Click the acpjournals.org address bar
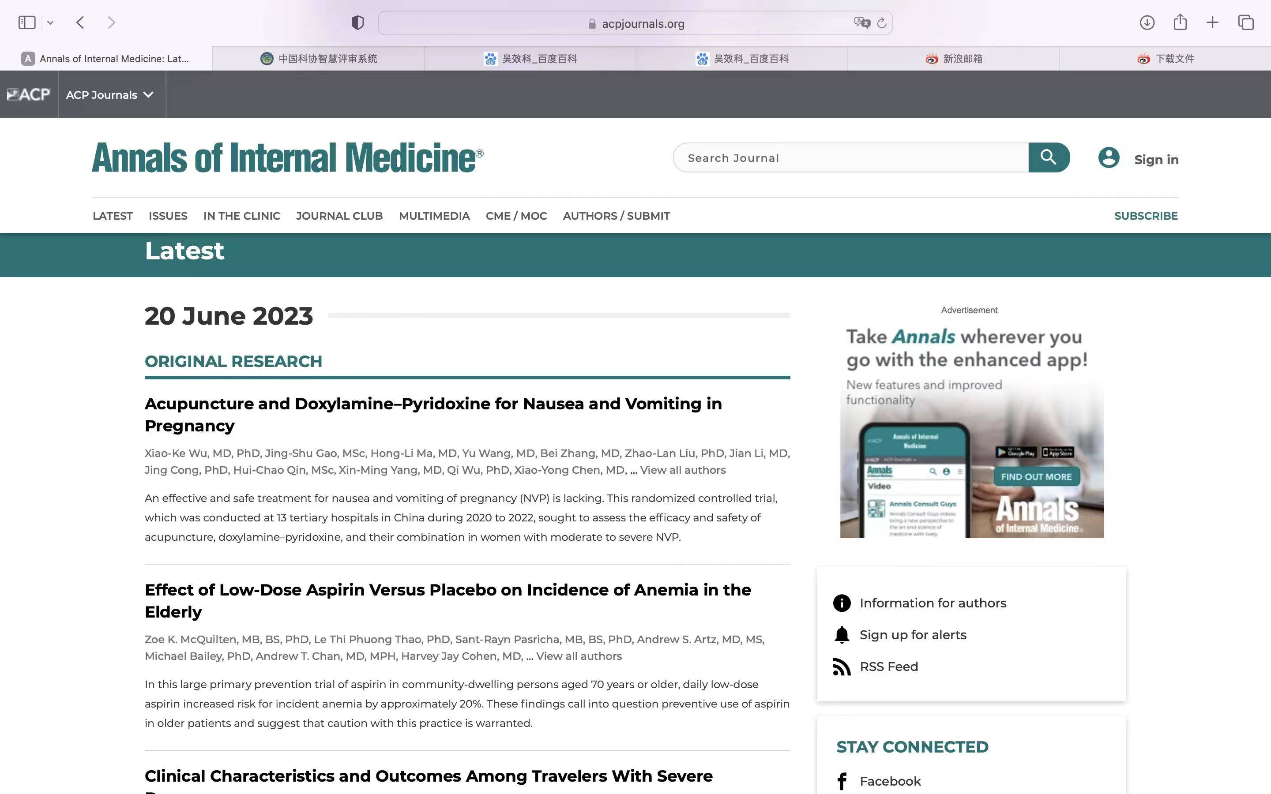This screenshot has height=794, width=1271. 635,23
